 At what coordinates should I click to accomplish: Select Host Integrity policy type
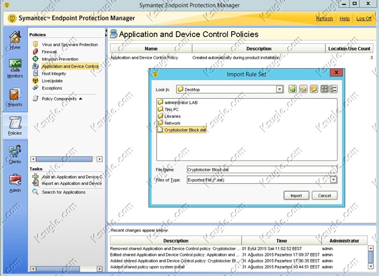[54, 74]
